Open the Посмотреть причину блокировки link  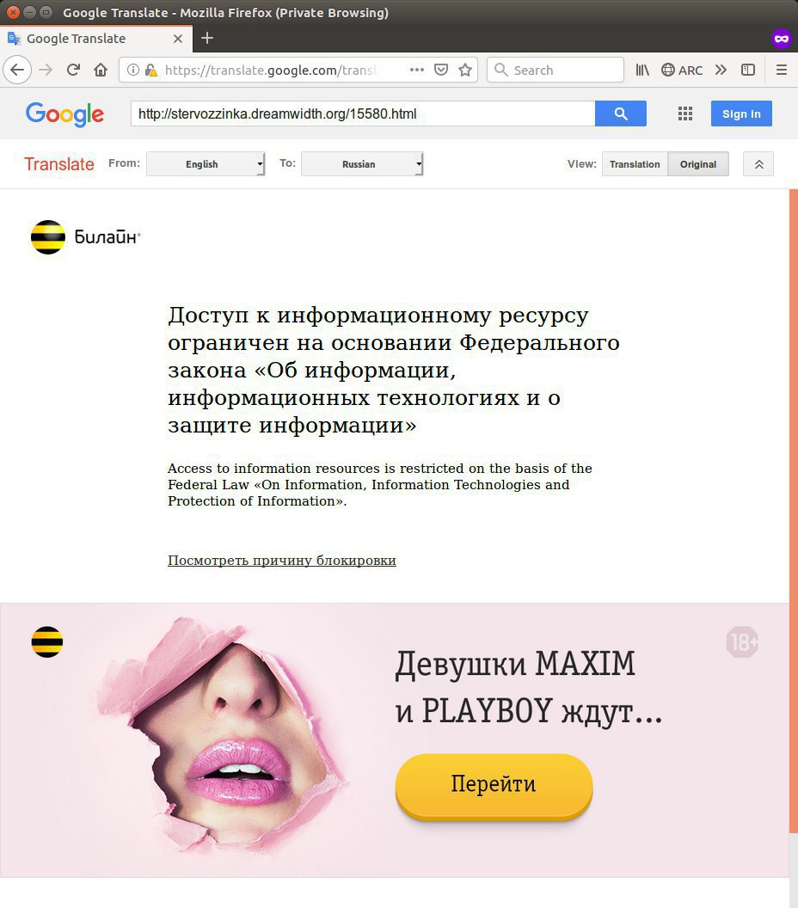282,561
